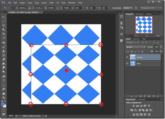Select the Polygonal Lasso tool
This screenshot has width=165, height=119.
click(x=3, y=25)
